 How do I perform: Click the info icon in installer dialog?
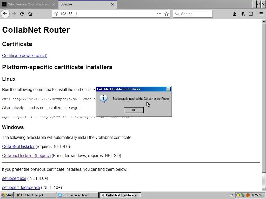[103, 99]
